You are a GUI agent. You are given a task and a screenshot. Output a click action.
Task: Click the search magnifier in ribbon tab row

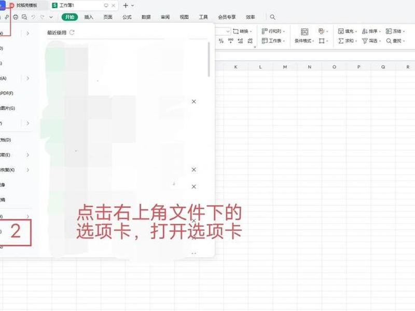[x=272, y=17]
